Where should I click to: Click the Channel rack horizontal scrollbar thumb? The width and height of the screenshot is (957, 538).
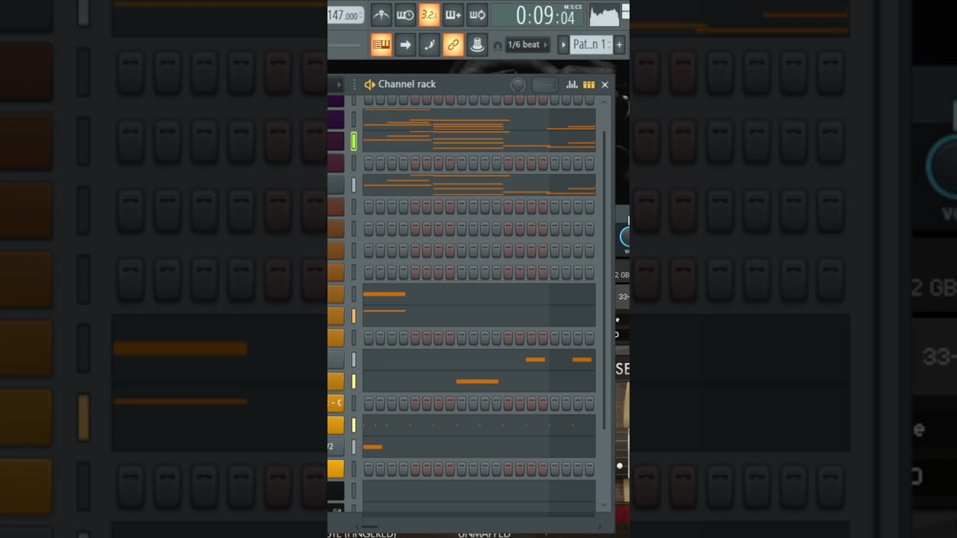[x=370, y=527]
